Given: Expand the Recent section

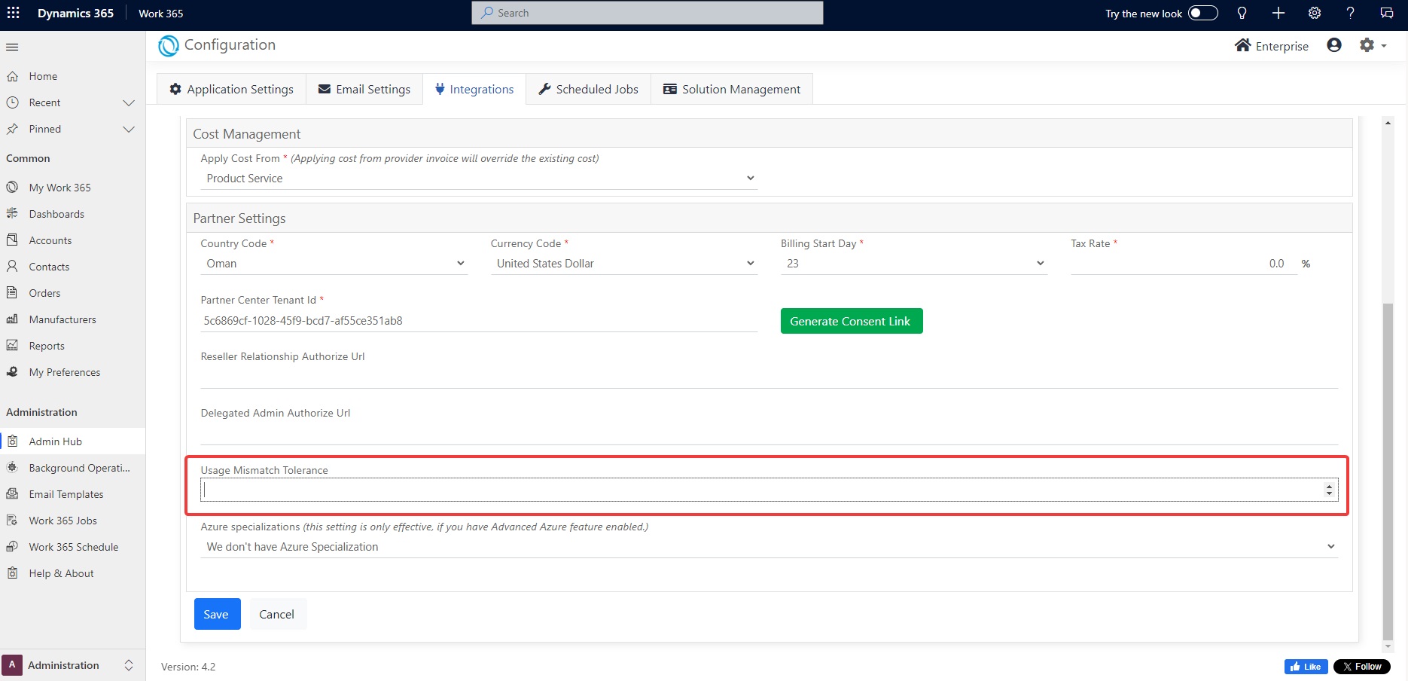Looking at the screenshot, I should pyautogui.click(x=129, y=102).
